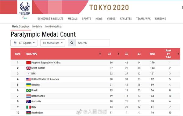Sort by Team/NPC column arrow
This screenshot has height=116, width=183.
coord(100,54)
